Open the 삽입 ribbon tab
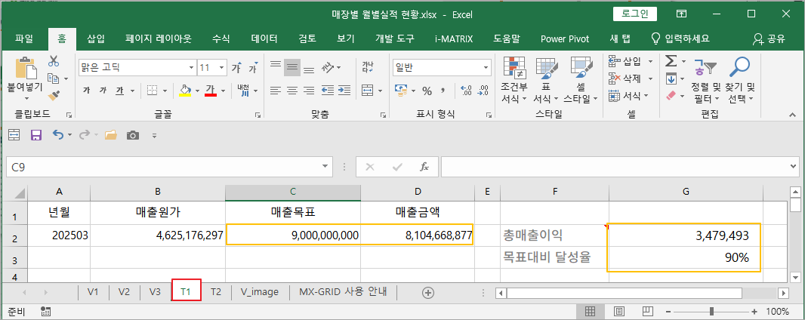The height and width of the screenshot is (320, 805). click(96, 38)
